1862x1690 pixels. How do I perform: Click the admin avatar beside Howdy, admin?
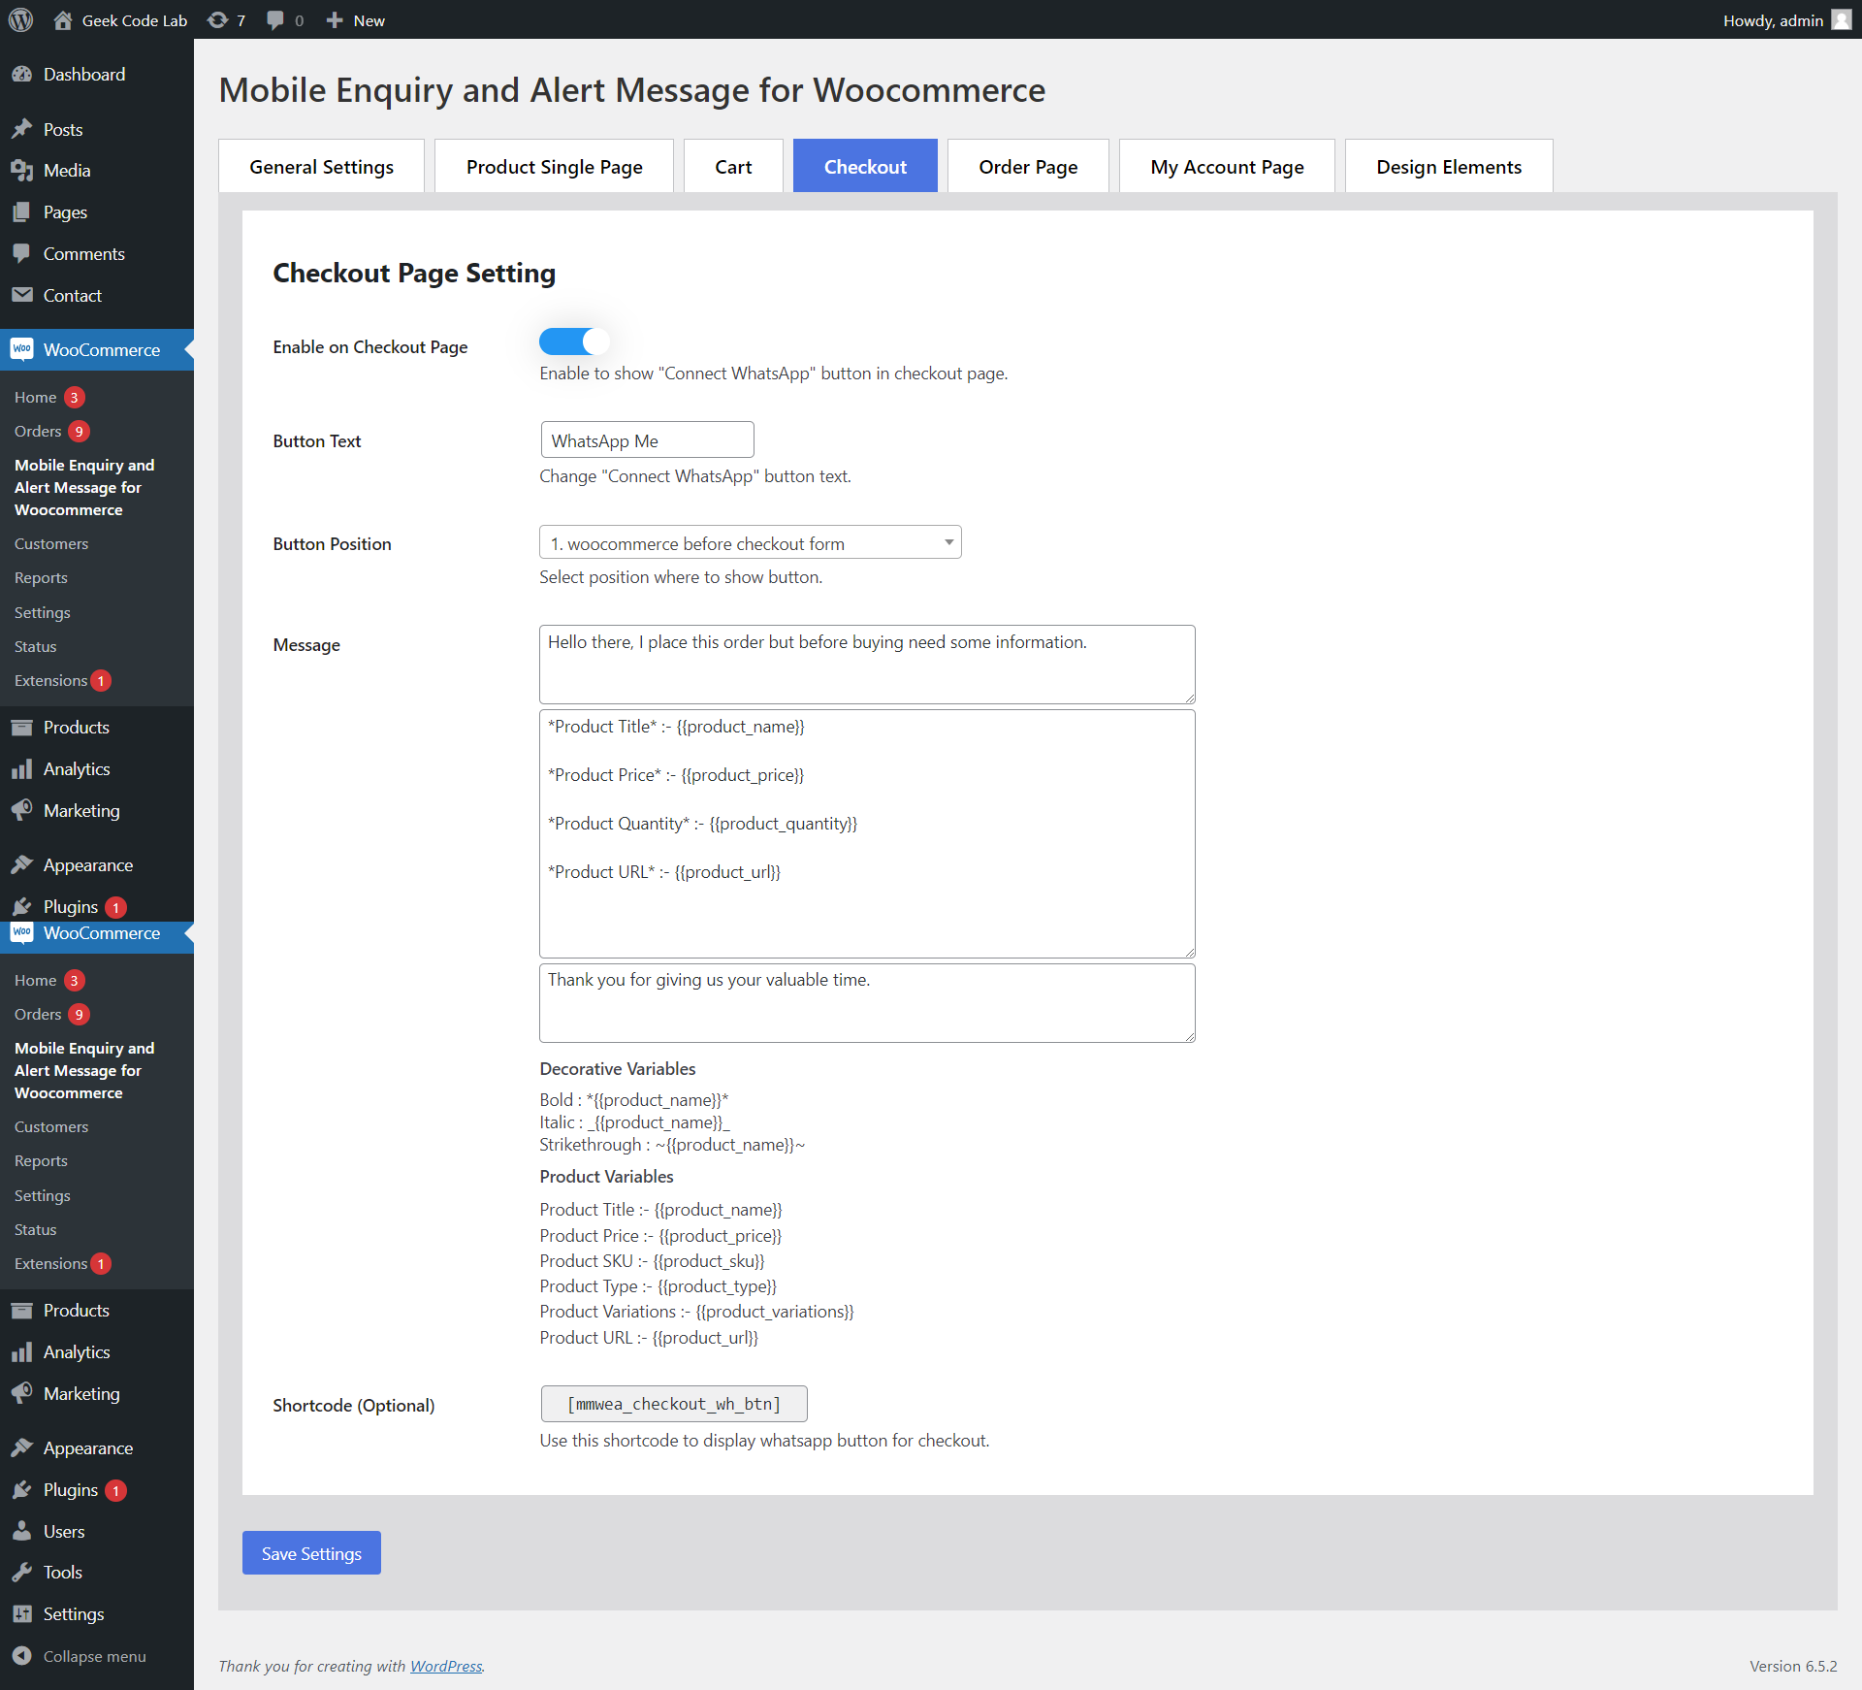point(1842,20)
